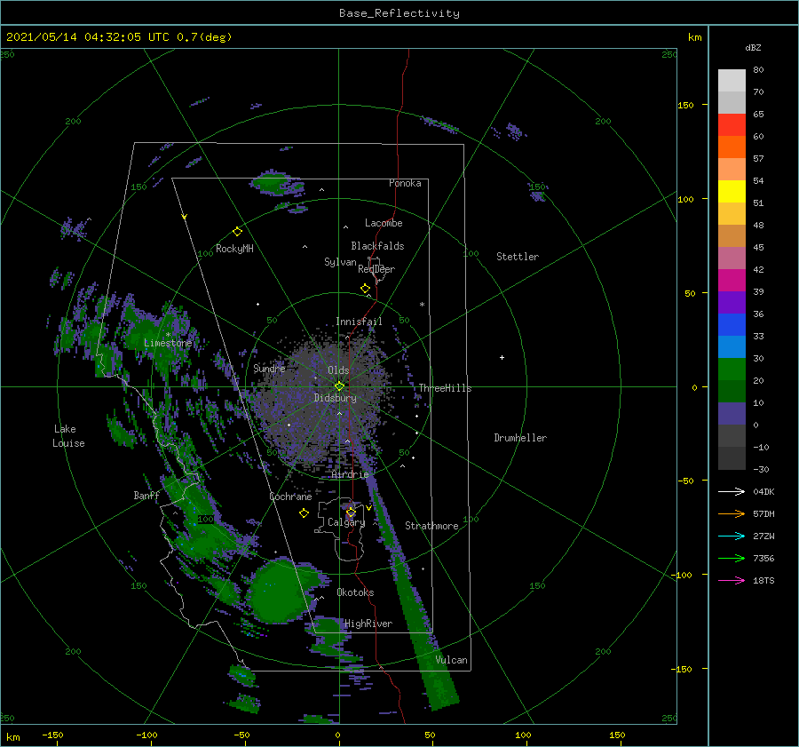The image size is (799, 747).
Task: Click the Calgary city label
Action: (346, 522)
